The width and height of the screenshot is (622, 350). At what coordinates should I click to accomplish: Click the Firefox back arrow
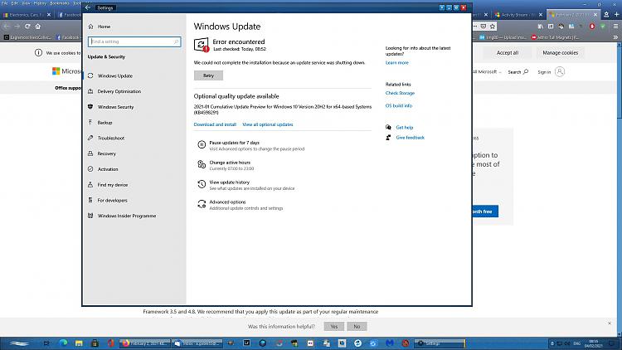click(7, 27)
